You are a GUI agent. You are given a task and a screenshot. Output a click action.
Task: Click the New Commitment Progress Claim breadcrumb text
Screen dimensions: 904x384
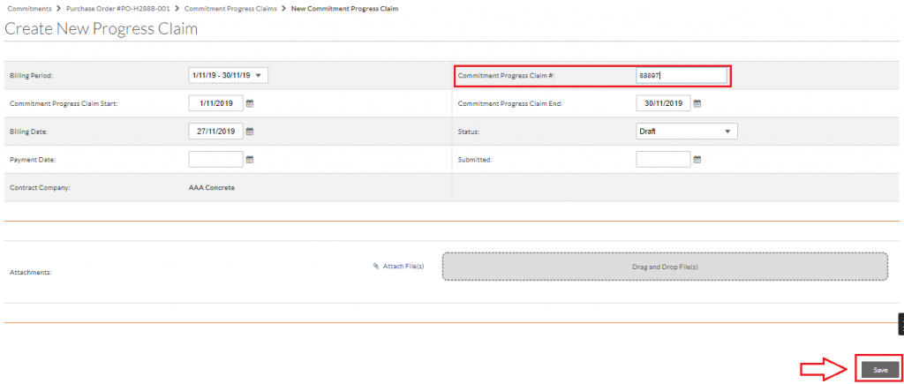(x=344, y=9)
